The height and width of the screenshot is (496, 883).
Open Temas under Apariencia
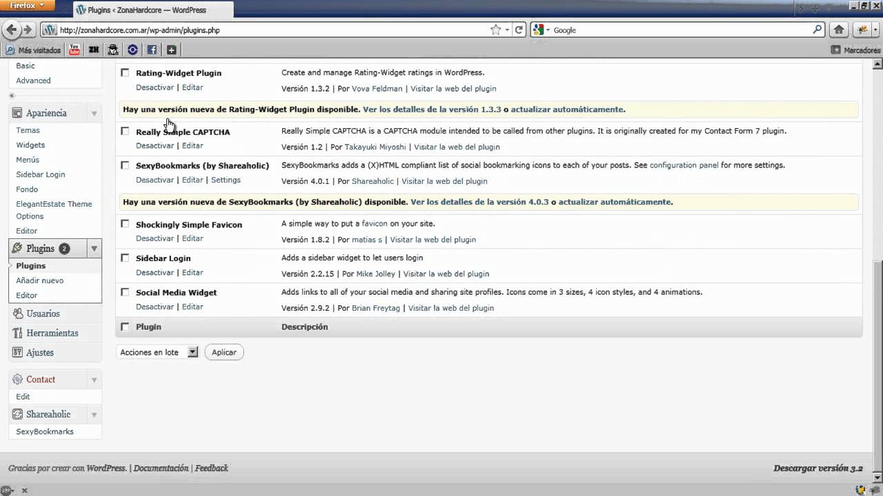pyautogui.click(x=28, y=130)
